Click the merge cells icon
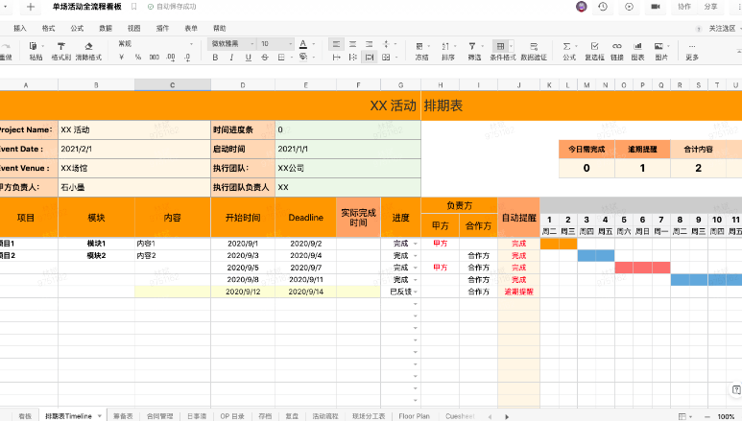The height and width of the screenshot is (421, 742). [x=386, y=58]
